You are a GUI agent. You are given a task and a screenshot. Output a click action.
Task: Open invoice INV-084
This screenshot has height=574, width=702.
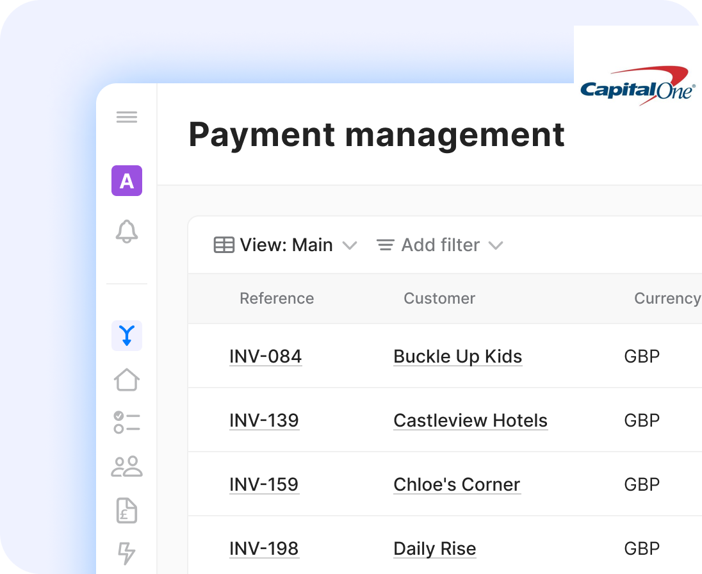pos(265,356)
